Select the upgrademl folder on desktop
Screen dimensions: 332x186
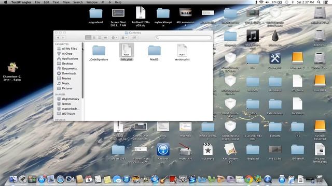tap(95, 16)
